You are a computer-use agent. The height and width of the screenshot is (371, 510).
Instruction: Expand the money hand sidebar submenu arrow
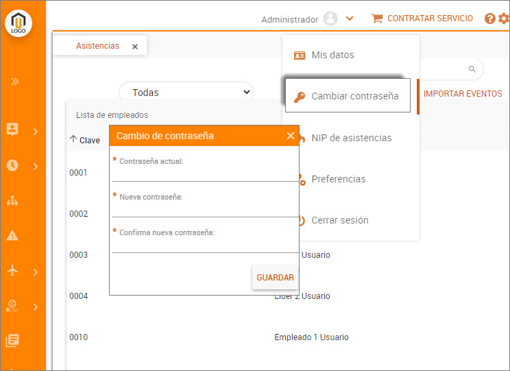tap(36, 307)
